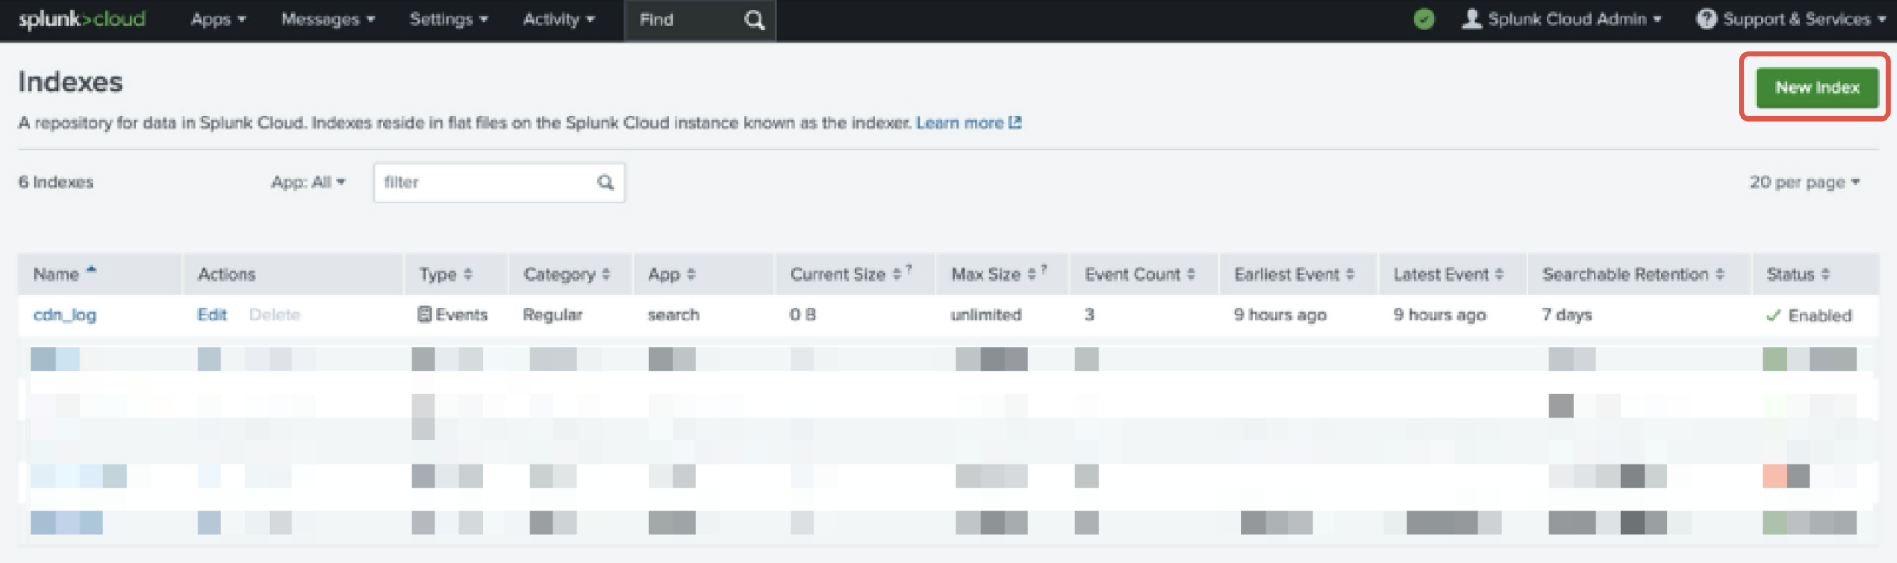The image size is (1897, 563).
Task: Follow the Learn more link
Action: [968, 123]
